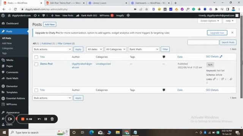This screenshot has height=136, width=243.
Task: Click the Loom camera toggle icon
Action: coord(10,119)
